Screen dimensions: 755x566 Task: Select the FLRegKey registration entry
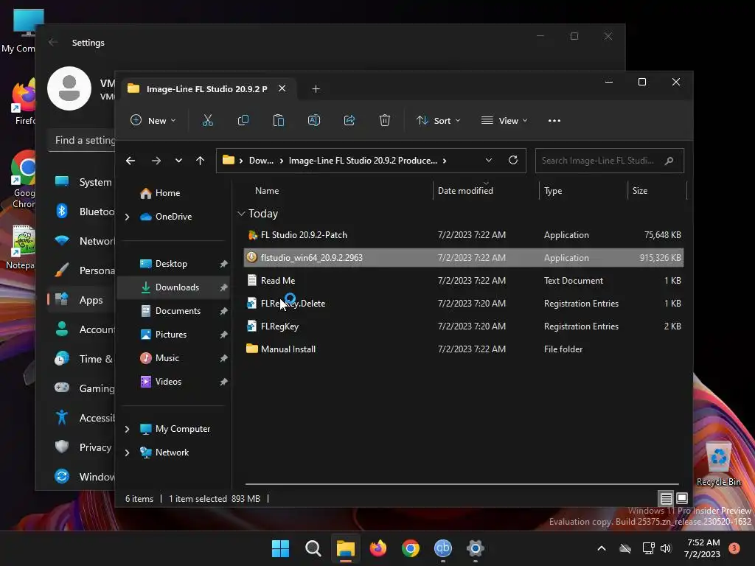(x=464, y=326)
